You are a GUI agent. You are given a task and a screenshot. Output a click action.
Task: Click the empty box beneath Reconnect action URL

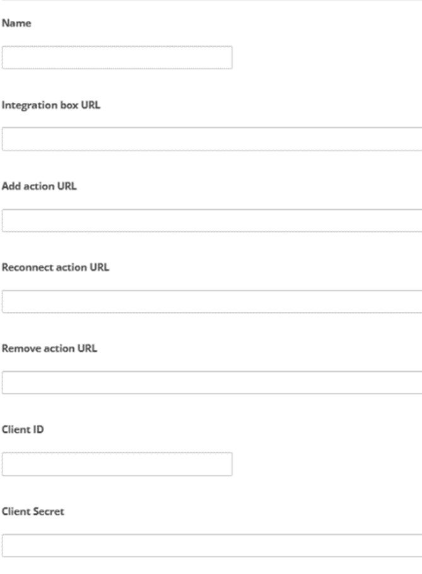point(211,302)
